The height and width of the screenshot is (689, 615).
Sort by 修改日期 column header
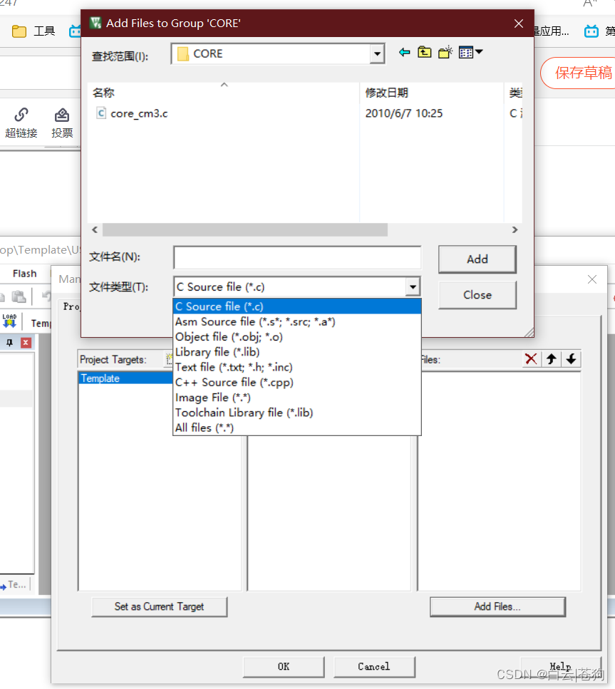pos(431,93)
